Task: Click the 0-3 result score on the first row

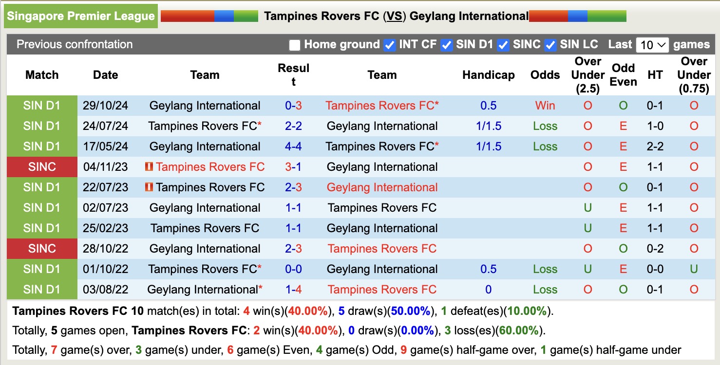Action: pos(293,105)
